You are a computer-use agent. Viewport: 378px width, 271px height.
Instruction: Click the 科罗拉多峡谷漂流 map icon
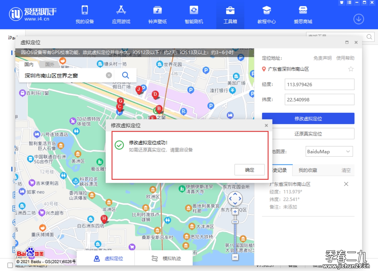pos(75,181)
